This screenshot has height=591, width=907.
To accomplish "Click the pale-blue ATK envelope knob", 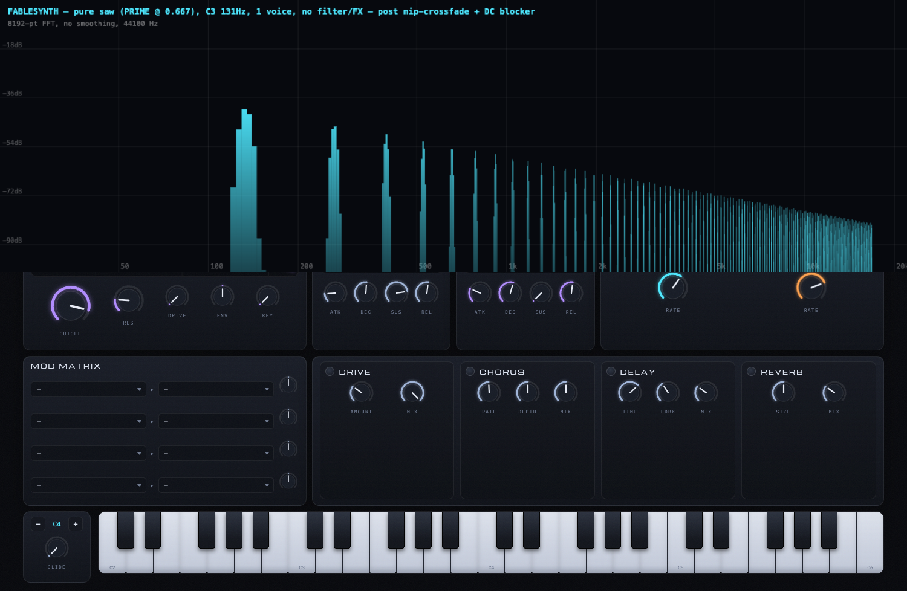I will coord(336,293).
